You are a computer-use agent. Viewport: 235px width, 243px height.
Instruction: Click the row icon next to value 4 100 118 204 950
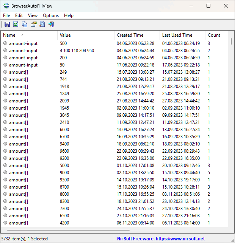(x=5, y=50)
